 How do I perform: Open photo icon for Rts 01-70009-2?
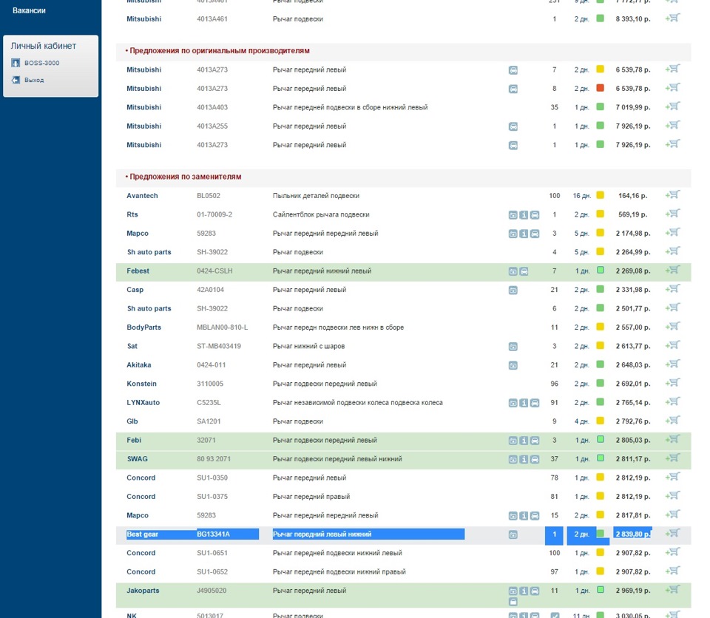point(513,215)
